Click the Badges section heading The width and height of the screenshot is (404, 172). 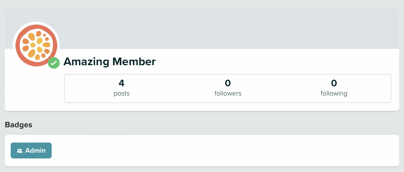[18, 125]
